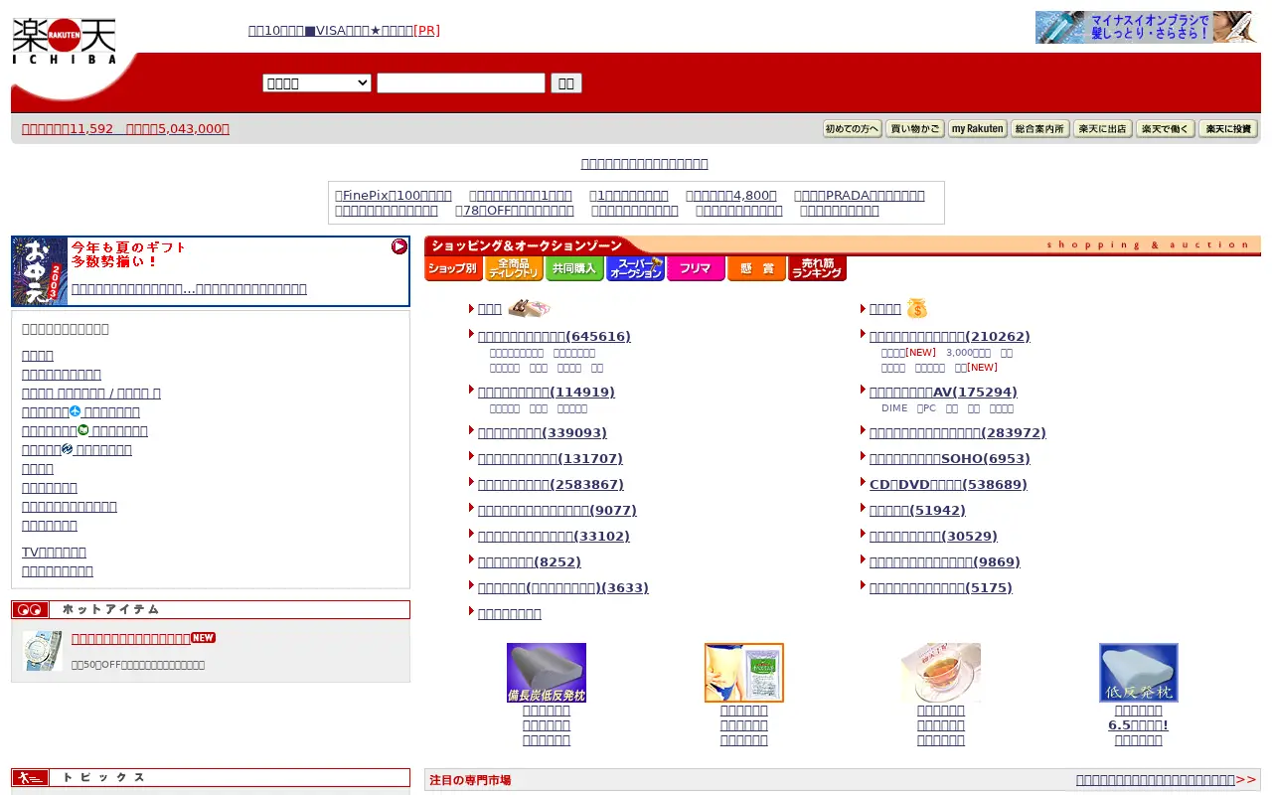Viewport: 1272px width, 795px height.
Task: Click the dark blue swirl icon in the left list
Action: [68, 449]
